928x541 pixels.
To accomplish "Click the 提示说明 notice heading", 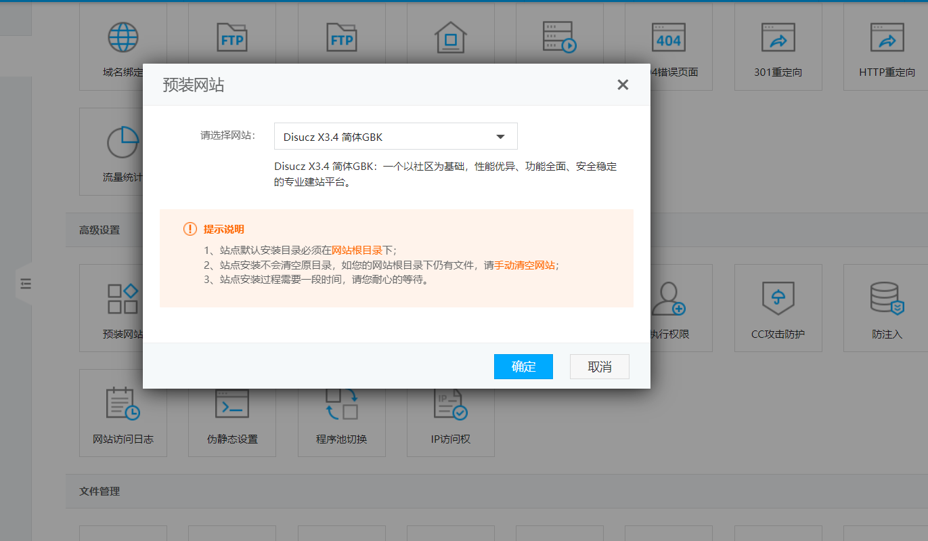I will (223, 230).
